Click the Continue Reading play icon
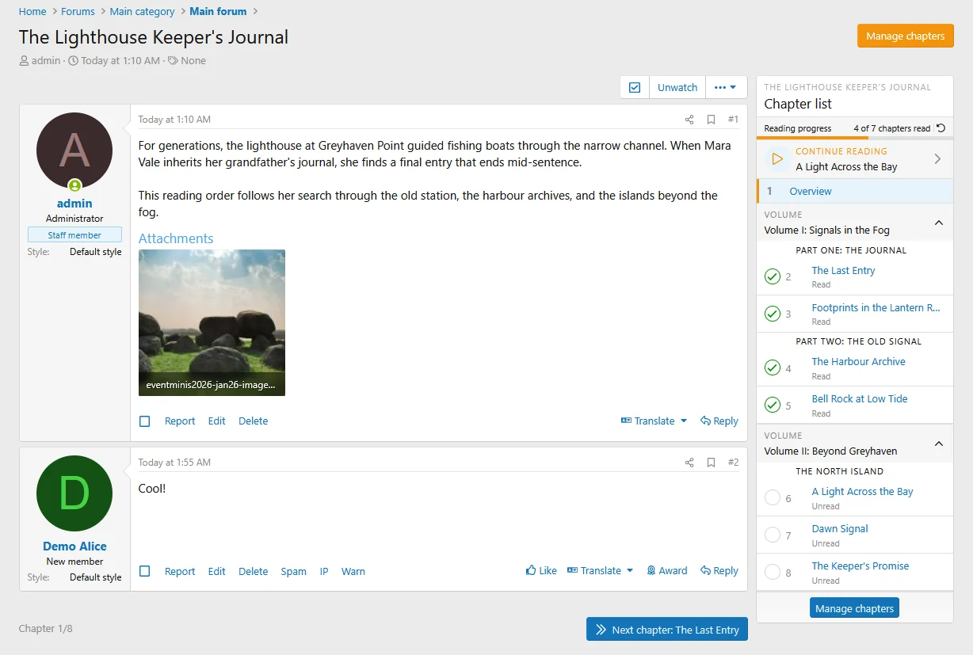 (x=776, y=159)
